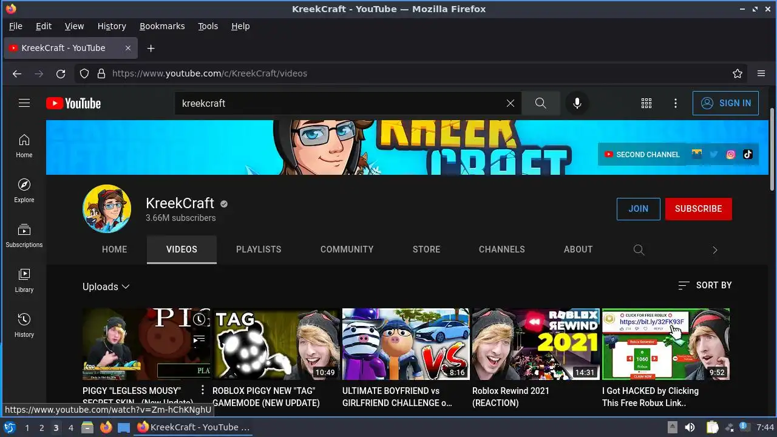Reload the page in Firefox
The width and height of the screenshot is (777, 437).
pyautogui.click(x=61, y=73)
